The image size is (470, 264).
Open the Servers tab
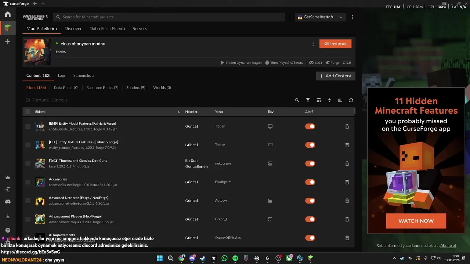(140, 29)
